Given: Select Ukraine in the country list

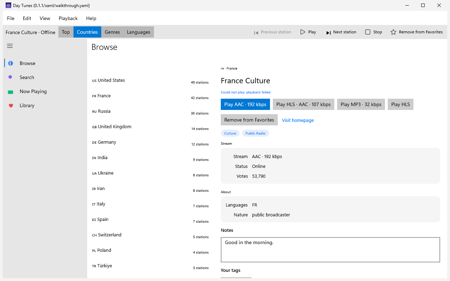Looking at the screenshot, I should point(150,173).
